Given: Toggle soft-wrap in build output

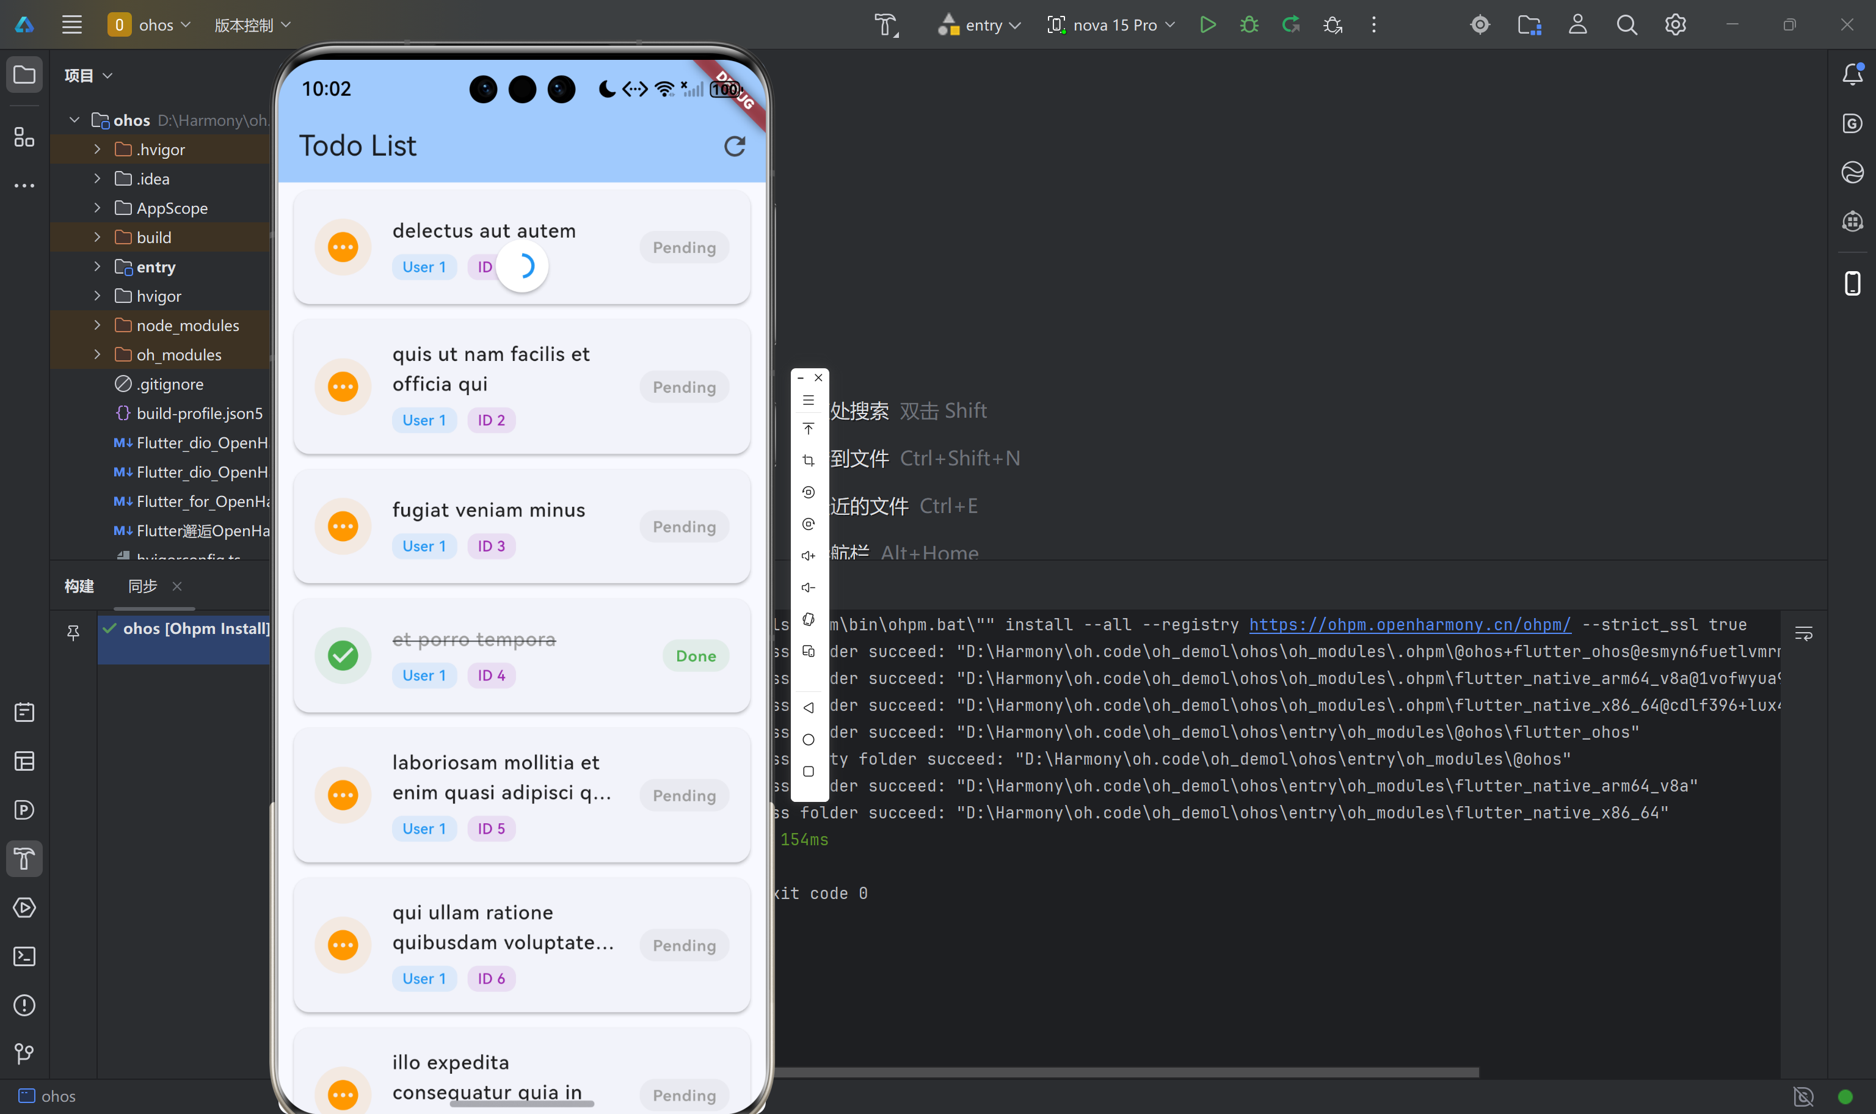Looking at the screenshot, I should (x=1803, y=633).
